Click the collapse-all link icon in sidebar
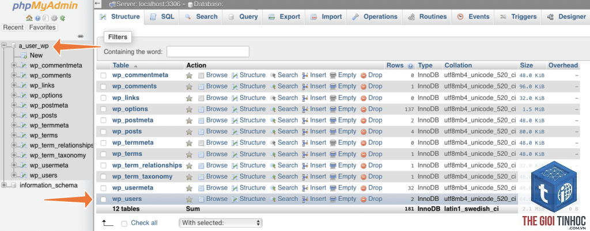 (x=80, y=36)
